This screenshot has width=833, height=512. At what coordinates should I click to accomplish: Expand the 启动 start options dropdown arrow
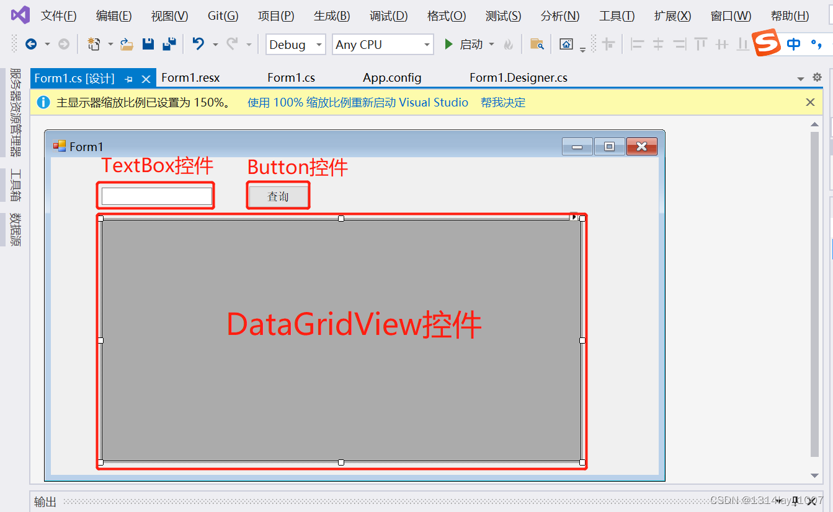coord(492,45)
